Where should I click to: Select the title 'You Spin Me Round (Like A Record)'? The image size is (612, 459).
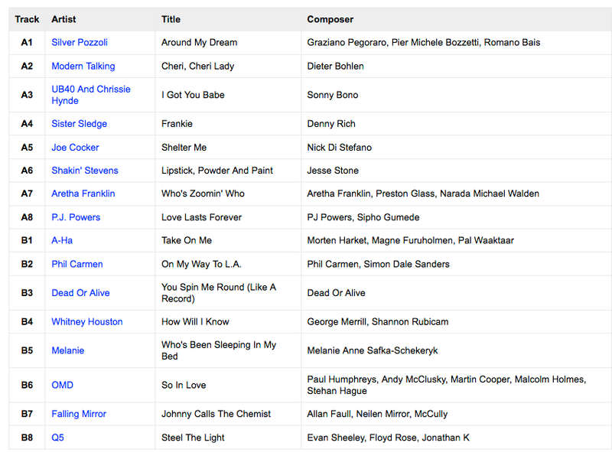219,293
